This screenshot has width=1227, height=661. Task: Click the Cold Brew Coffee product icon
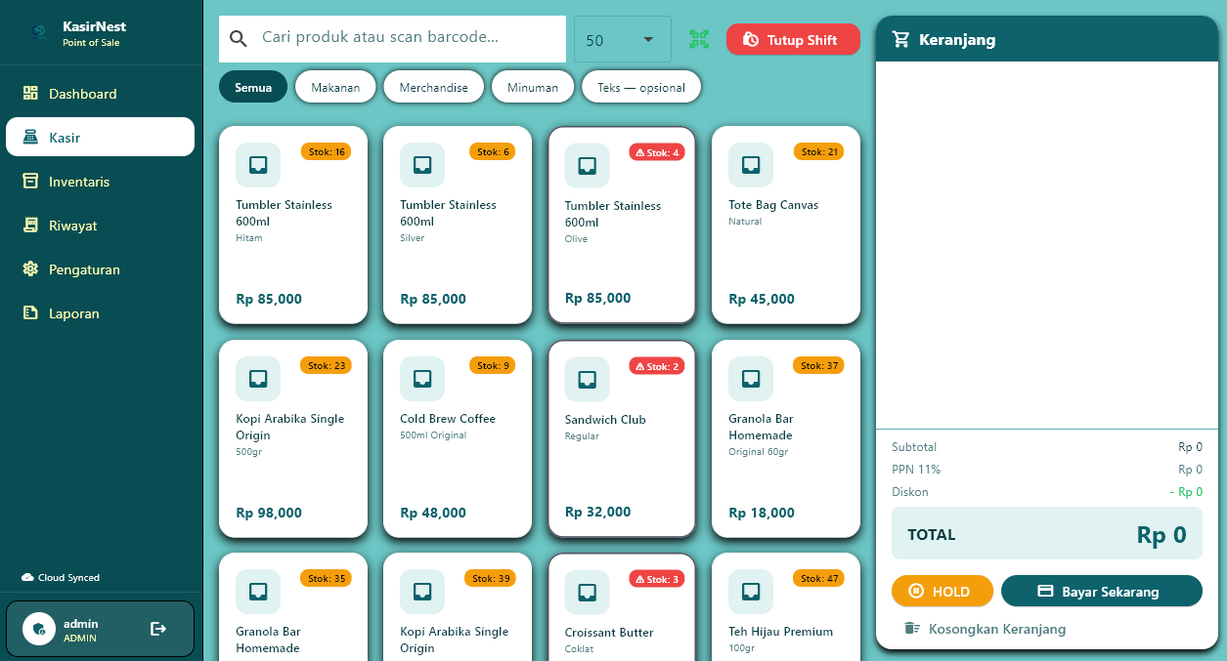[422, 379]
